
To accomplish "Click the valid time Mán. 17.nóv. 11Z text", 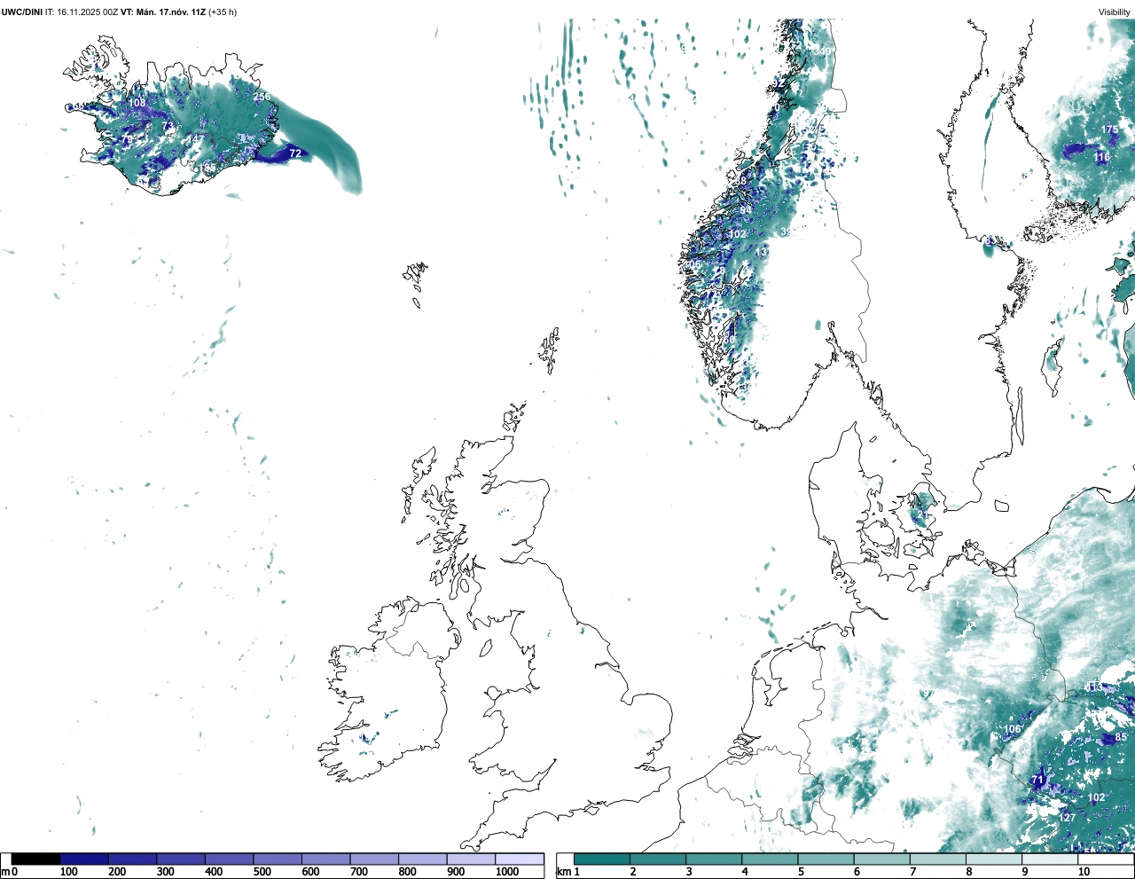I will (170, 12).
